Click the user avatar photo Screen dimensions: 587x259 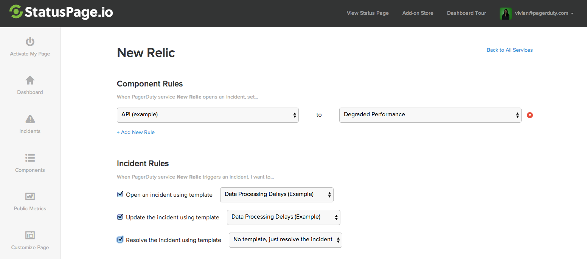[x=505, y=13]
